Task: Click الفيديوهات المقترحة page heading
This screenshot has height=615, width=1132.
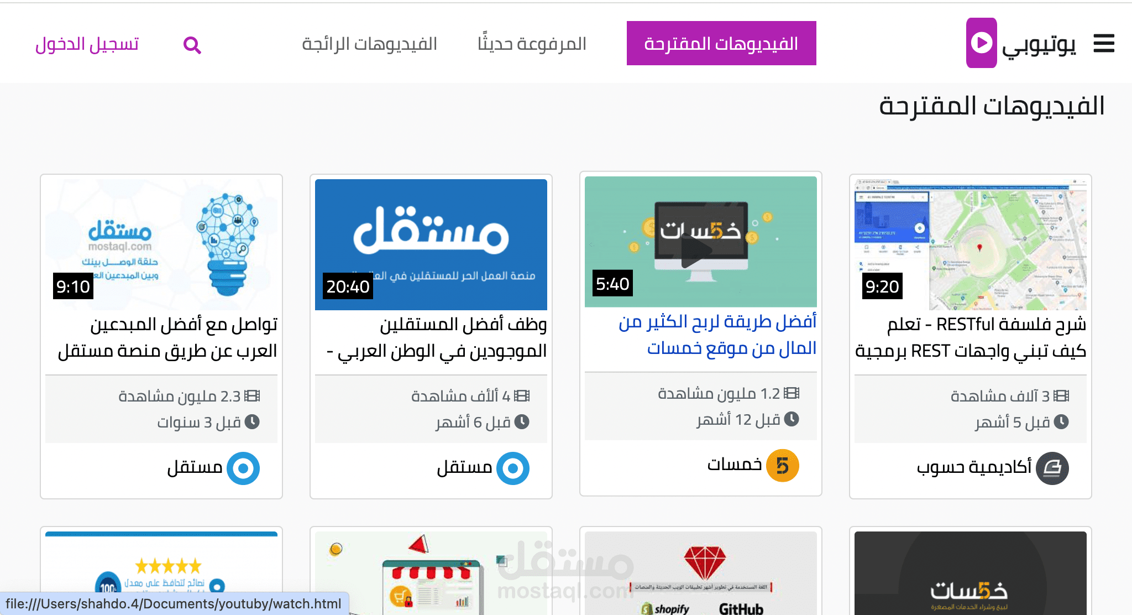Action: click(992, 106)
